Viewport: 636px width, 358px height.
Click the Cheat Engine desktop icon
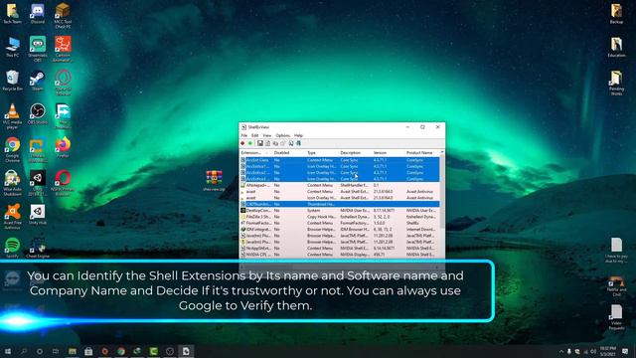38,248
